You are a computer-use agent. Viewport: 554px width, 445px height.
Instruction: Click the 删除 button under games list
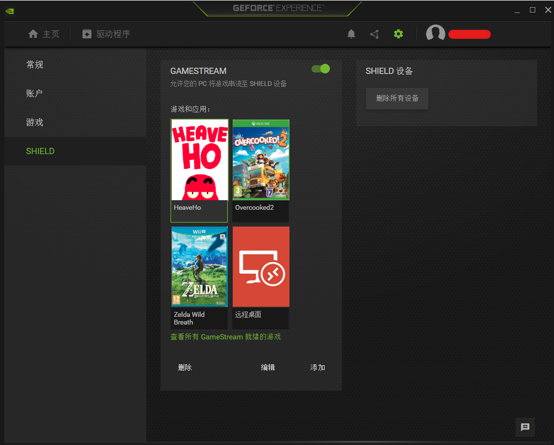point(185,367)
